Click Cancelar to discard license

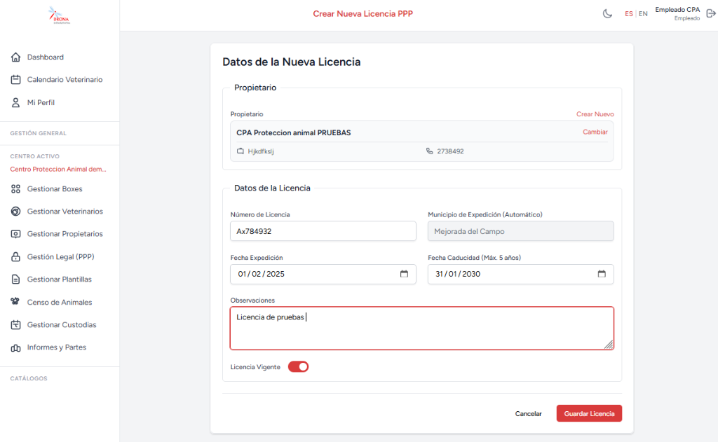coord(528,414)
